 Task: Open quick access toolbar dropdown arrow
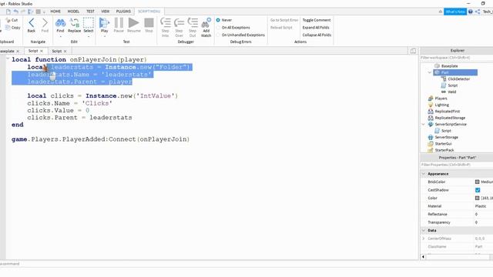pos(44,12)
